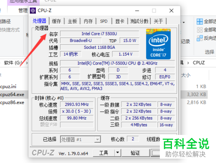The image size is (216, 163).
Task: Click Invert Selection icon in Explorer ribbon
Action: pyautogui.click(x=200, y=38)
